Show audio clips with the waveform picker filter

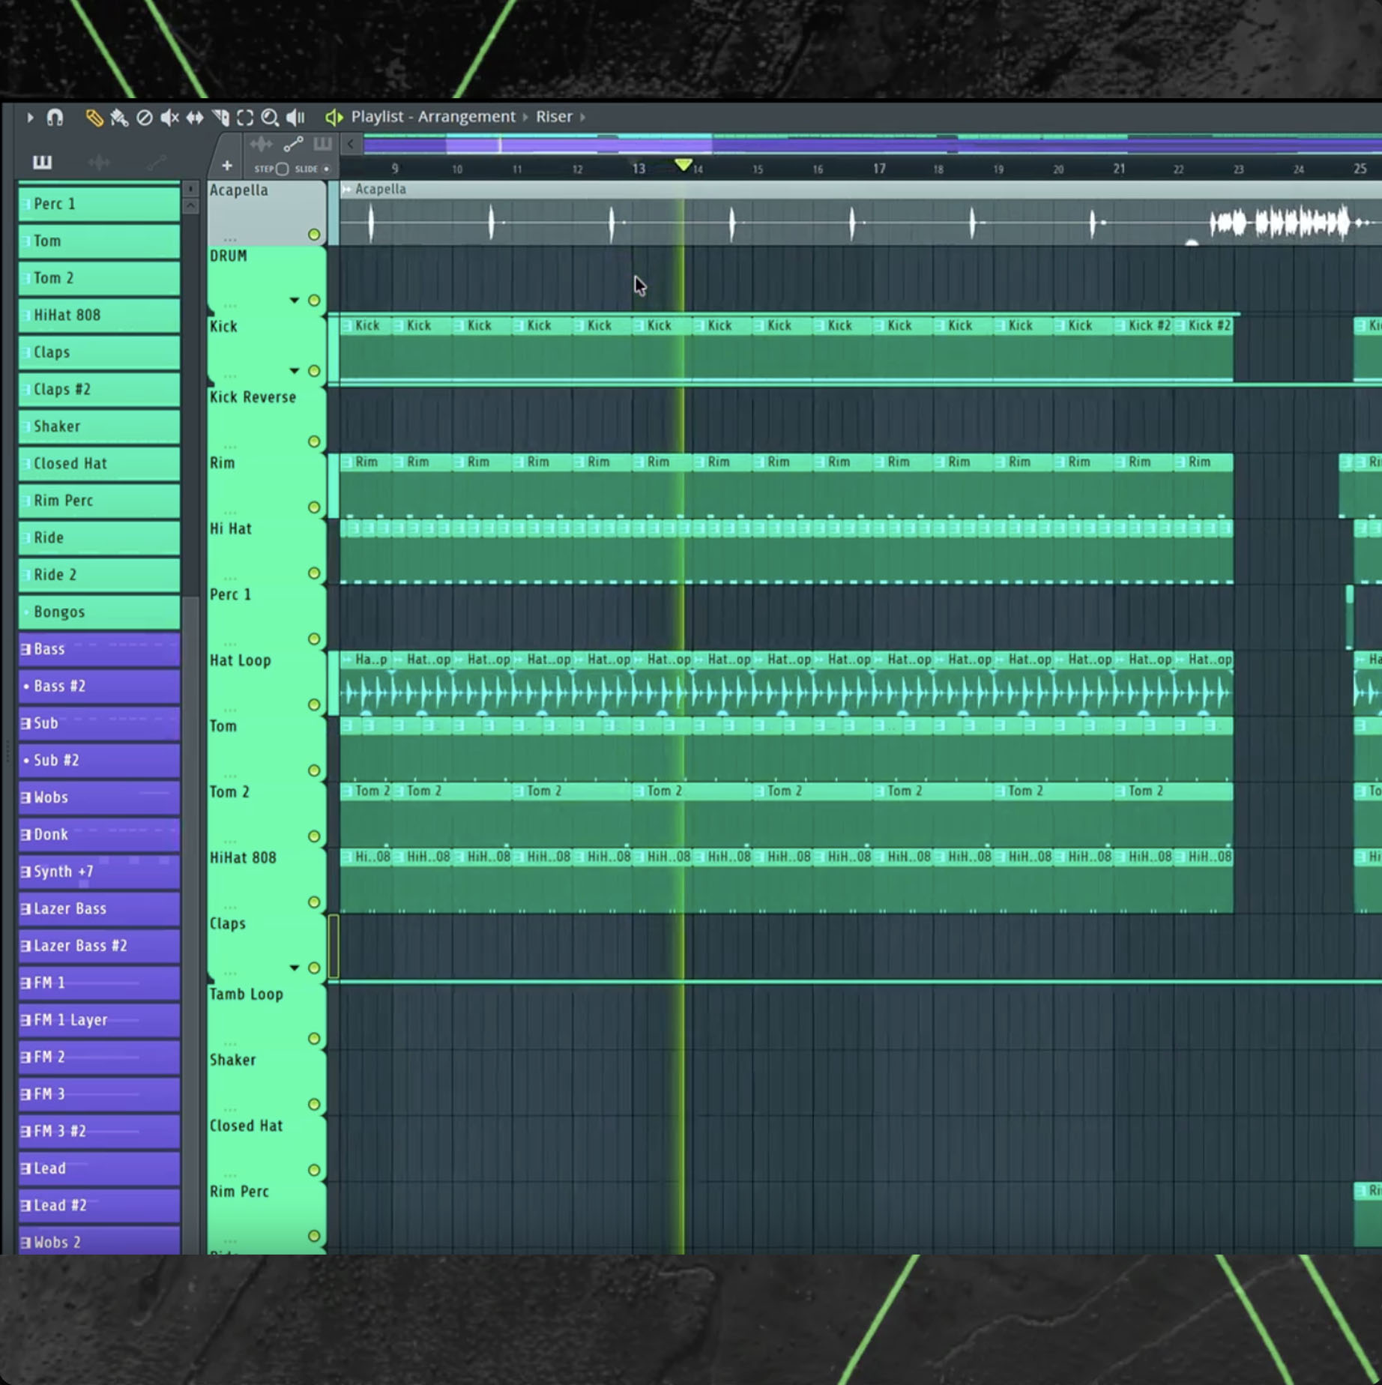click(99, 162)
